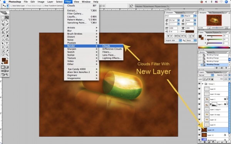Screen dimensions: 231x144
Task: Open the Normal blending mode dropdown
Action: click(206, 75)
